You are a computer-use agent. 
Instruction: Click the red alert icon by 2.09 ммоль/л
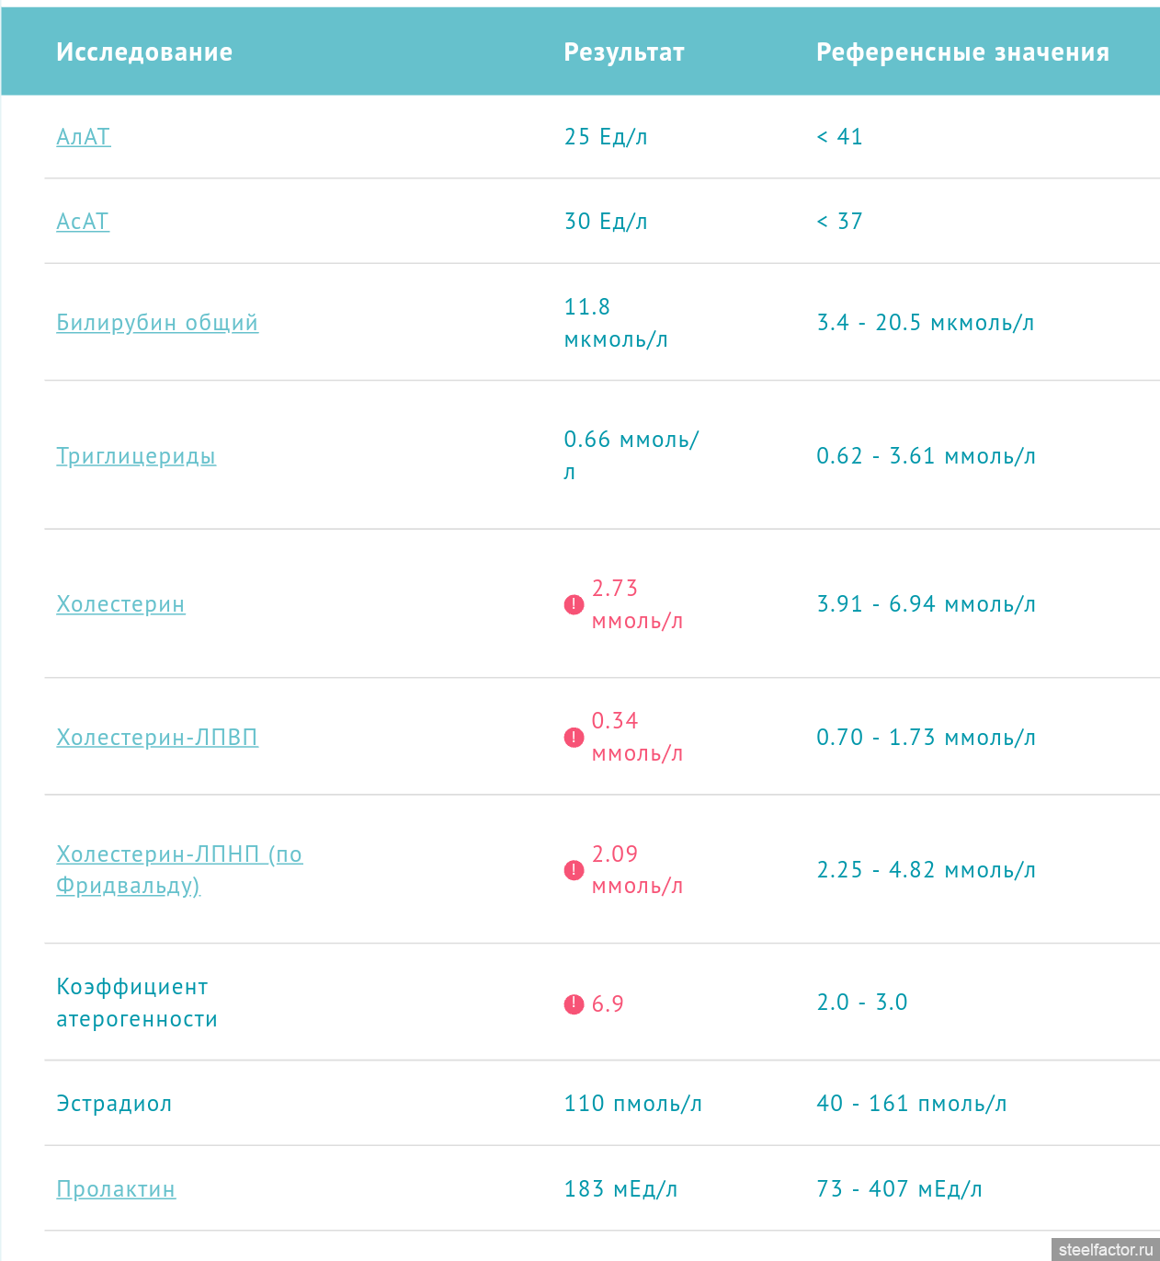(x=574, y=870)
